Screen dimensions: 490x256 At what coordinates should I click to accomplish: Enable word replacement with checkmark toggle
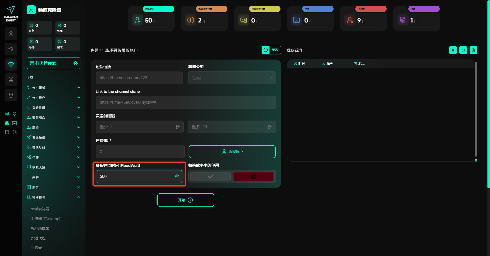click(x=211, y=177)
